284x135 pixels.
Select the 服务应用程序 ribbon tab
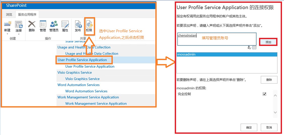click(27, 14)
